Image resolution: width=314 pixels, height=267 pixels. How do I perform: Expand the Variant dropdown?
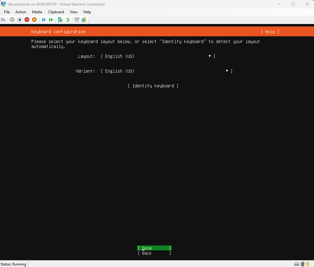(x=166, y=71)
